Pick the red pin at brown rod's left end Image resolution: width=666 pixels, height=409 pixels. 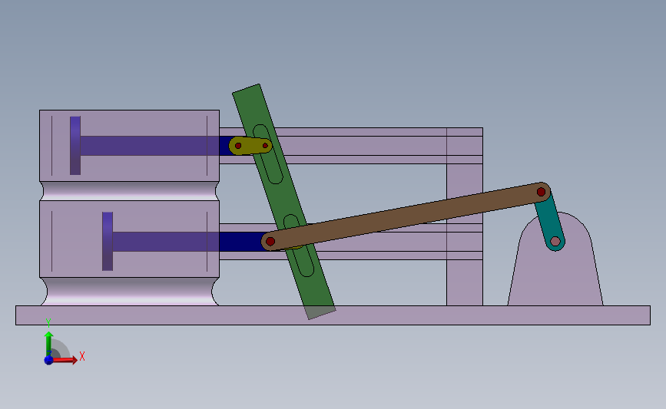tap(270, 242)
